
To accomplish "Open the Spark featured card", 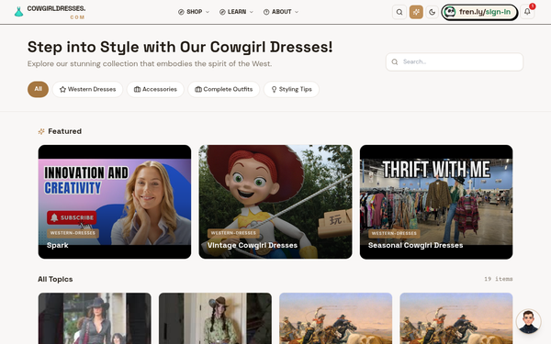I will coord(115,202).
